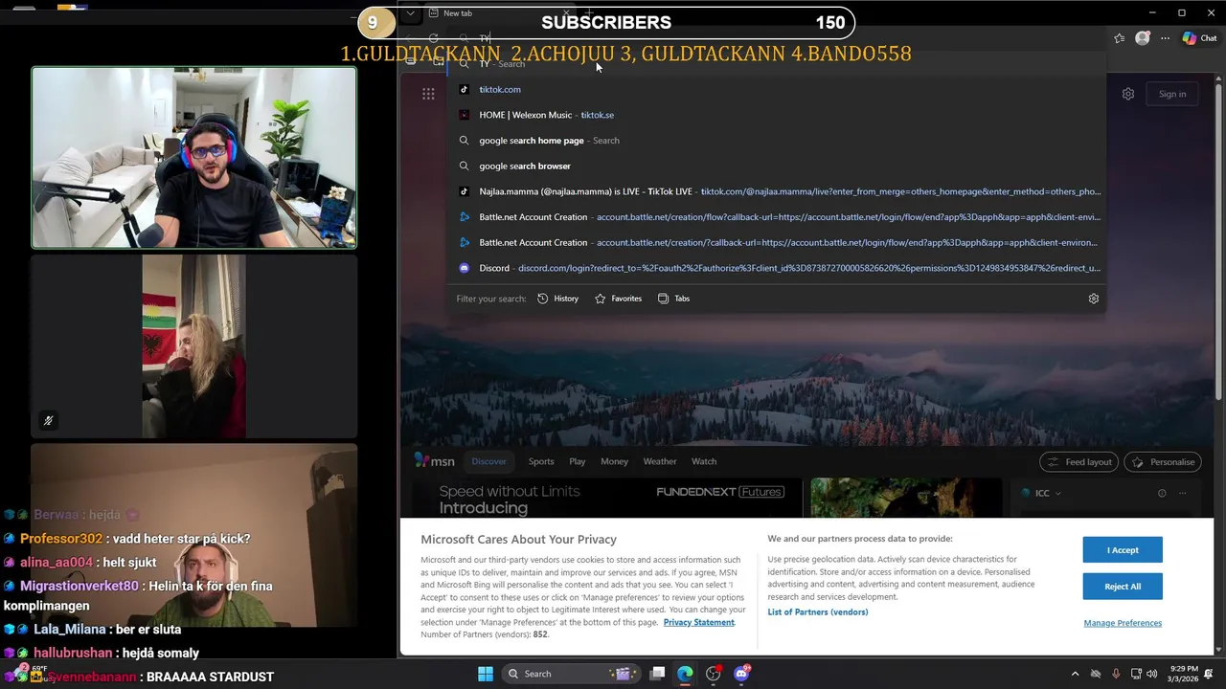Open the volume control in the system tray

1152,674
